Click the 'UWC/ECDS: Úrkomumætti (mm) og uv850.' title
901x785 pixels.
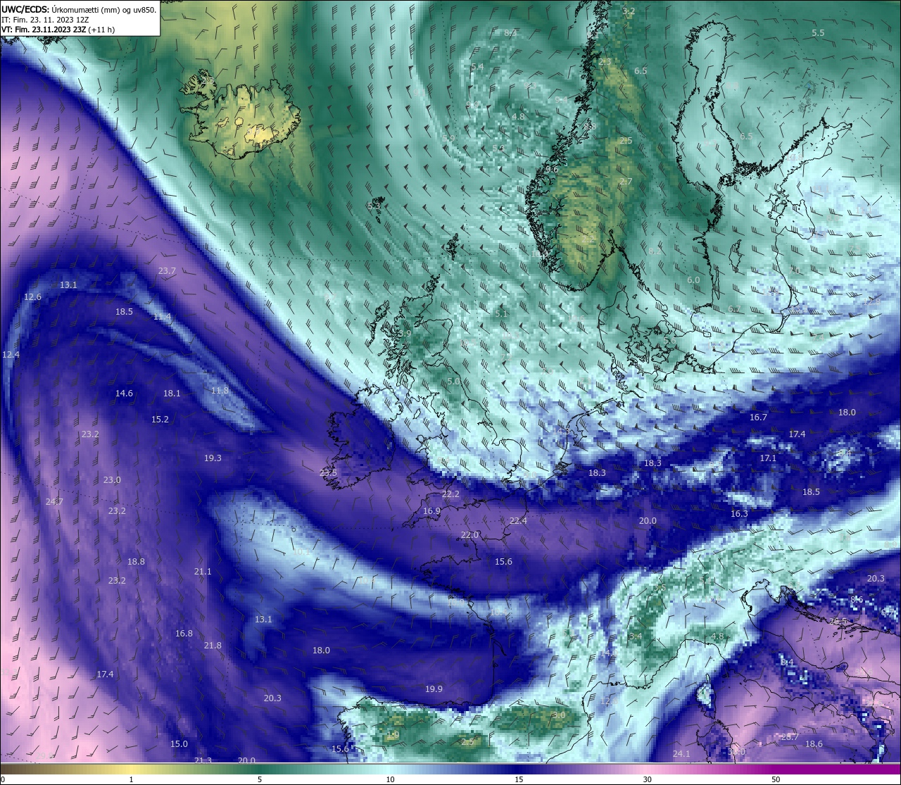pos(79,9)
